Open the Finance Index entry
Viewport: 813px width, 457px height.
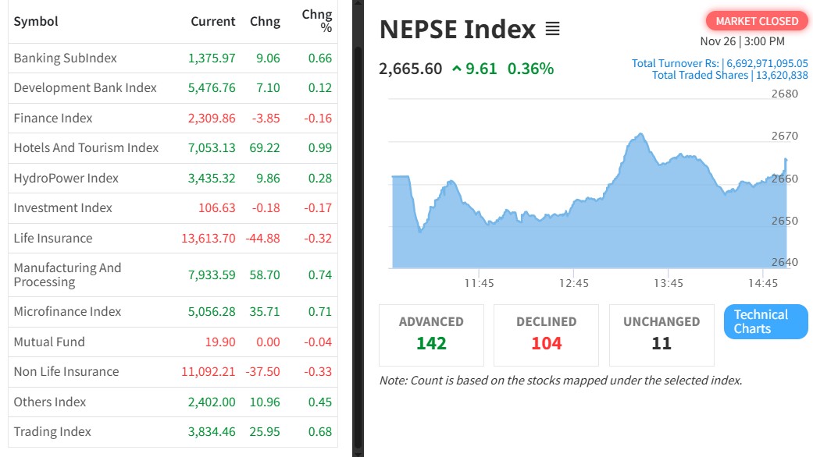[53, 119]
